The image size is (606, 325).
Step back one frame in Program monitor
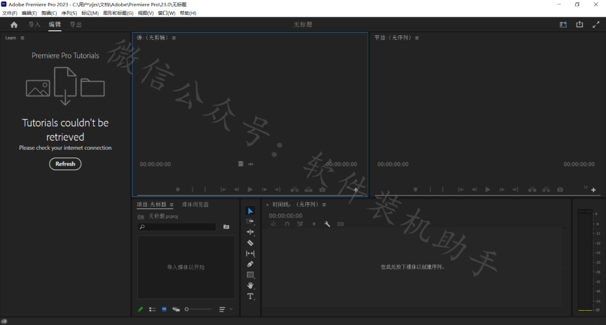(474, 190)
